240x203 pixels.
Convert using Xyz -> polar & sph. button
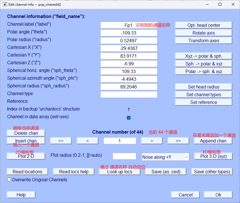[x=203, y=56]
